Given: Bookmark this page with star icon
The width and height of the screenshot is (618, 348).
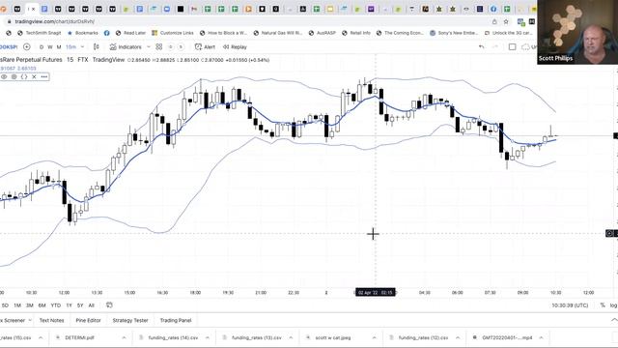Looking at the screenshot, I should pyautogui.click(x=506, y=21).
